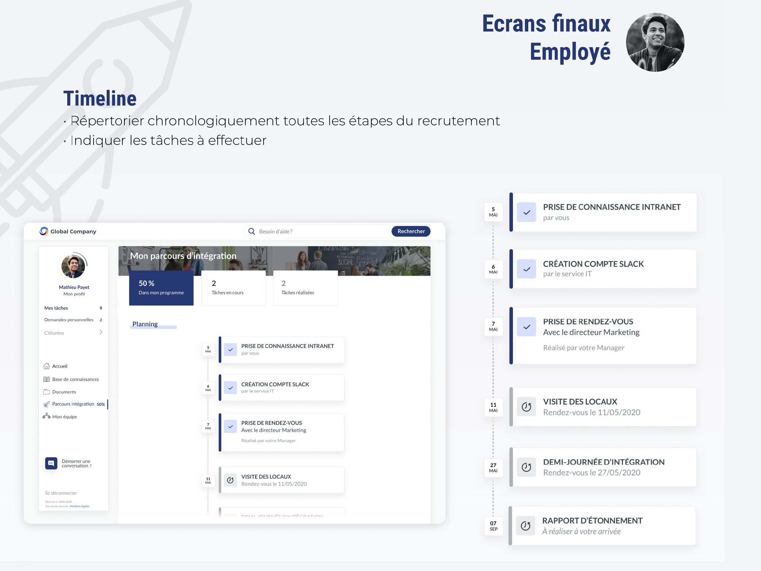This screenshot has height=571, width=761.
Task: Click the 11 MAI marker in app timeline
Action: [x=208, y=480]
